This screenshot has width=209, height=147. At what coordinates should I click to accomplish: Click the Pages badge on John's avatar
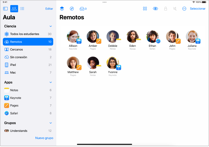click(178, 41)
